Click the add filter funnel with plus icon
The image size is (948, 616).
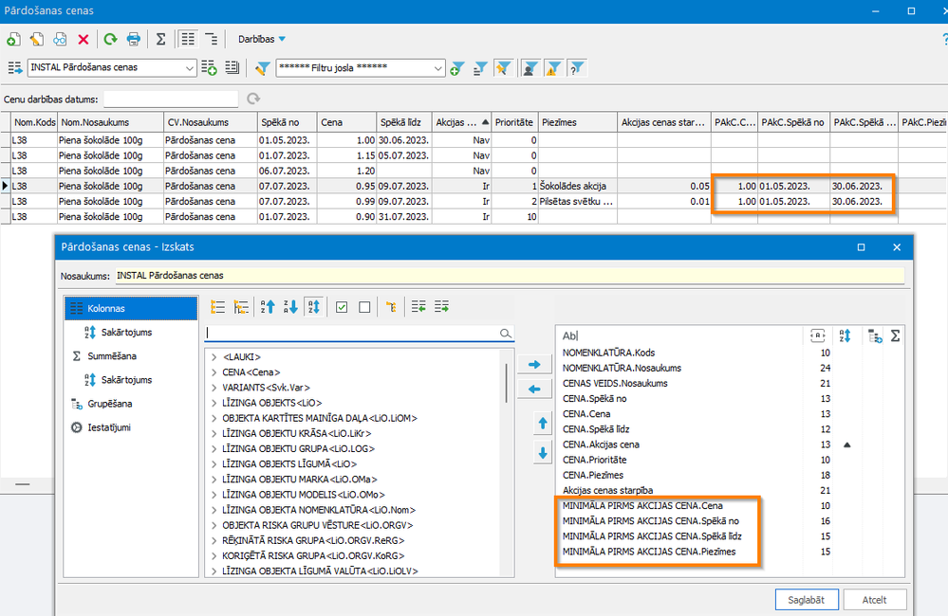tap(457, 68)
